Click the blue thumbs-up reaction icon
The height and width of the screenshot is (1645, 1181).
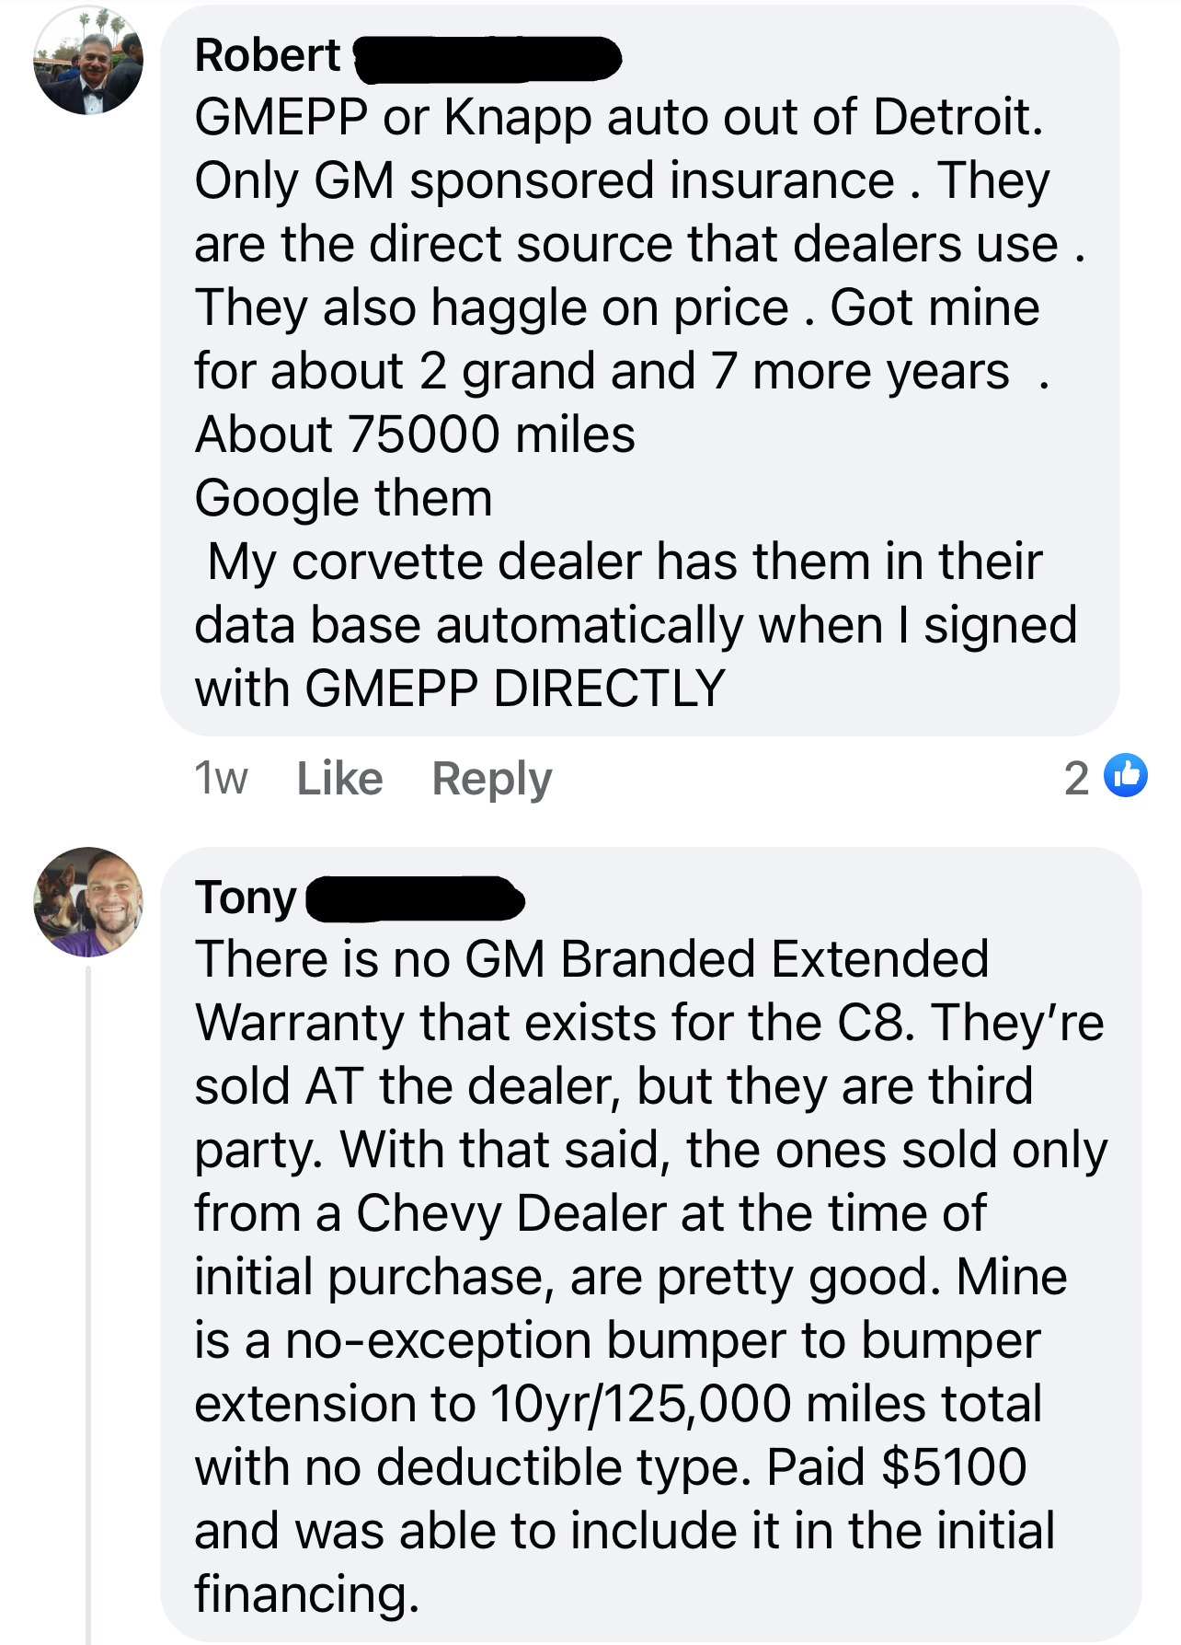pos(1126,775)
